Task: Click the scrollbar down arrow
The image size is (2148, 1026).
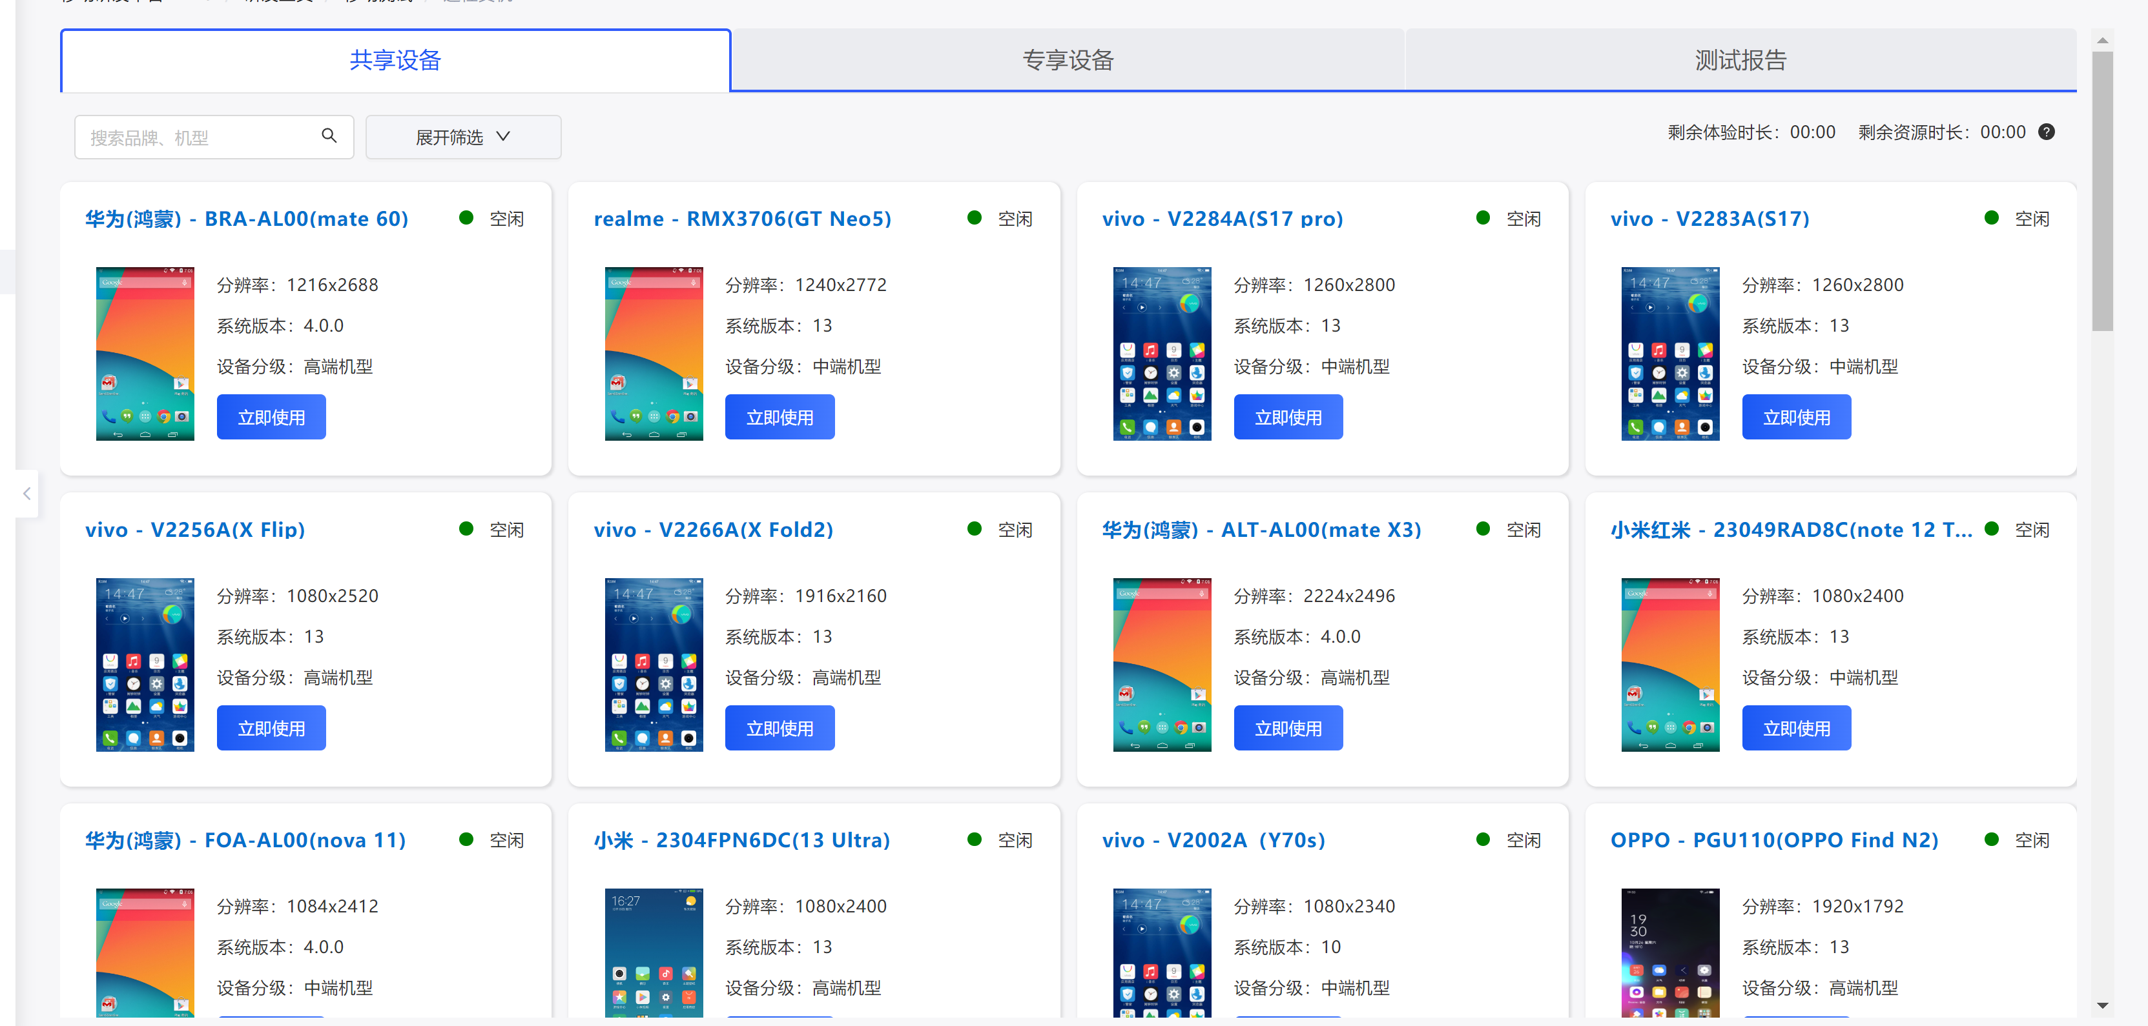Action: (x=2102, y=1005)
